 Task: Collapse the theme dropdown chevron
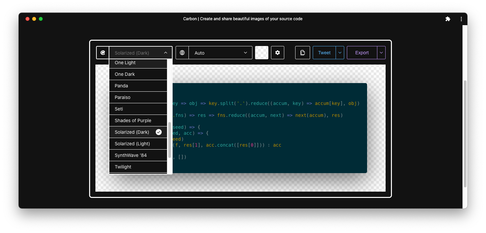pyautogui.click(x=166, y=53)
